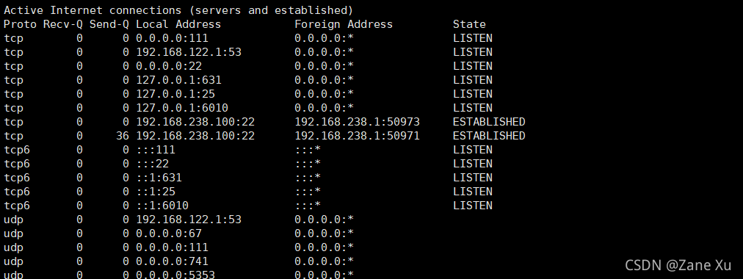Select tcp6 local address :::22
Viewport: 743px width, 279px height.
(x=152, y=164)
